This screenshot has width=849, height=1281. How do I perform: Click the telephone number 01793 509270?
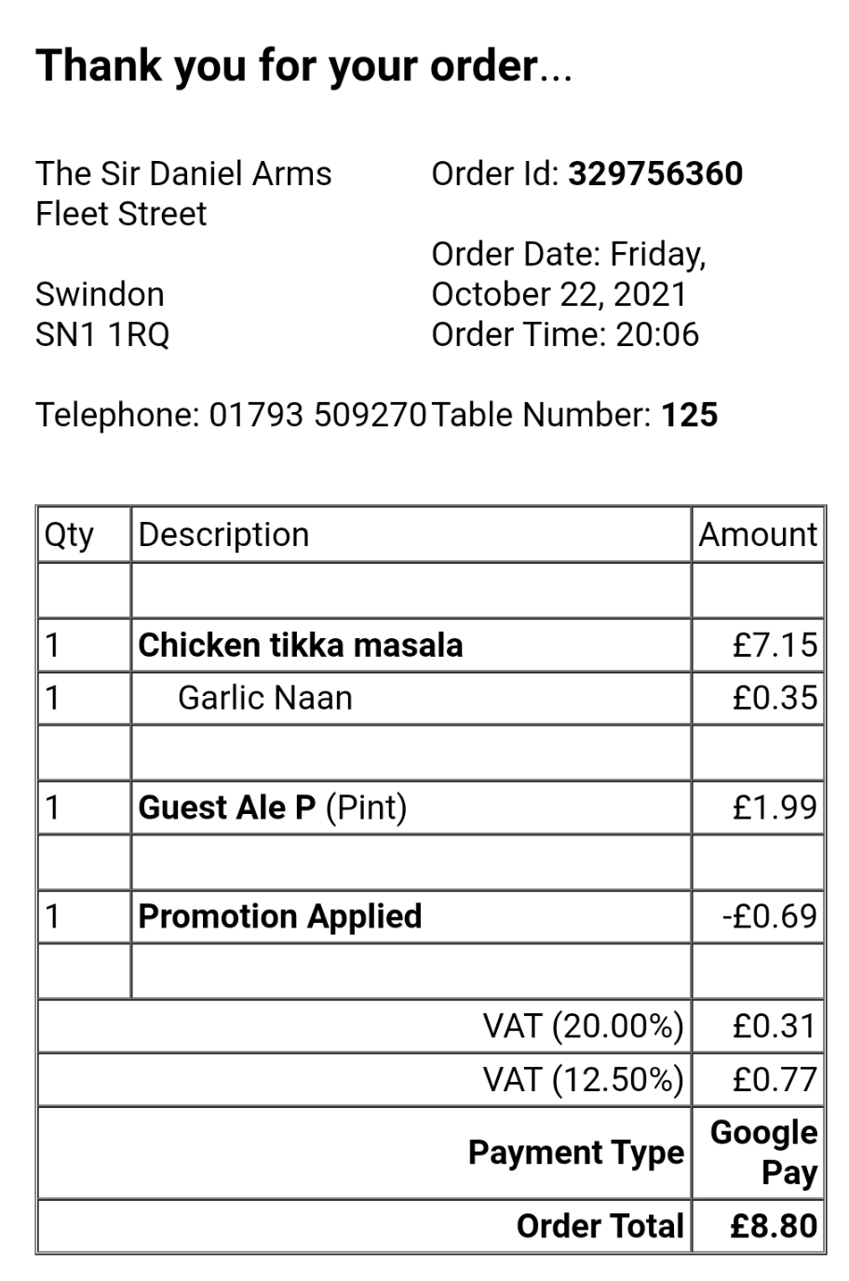(x=317, y=415)
